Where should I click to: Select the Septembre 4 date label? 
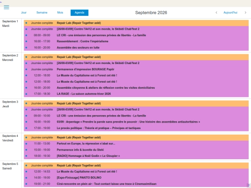(x=10, y=136)
